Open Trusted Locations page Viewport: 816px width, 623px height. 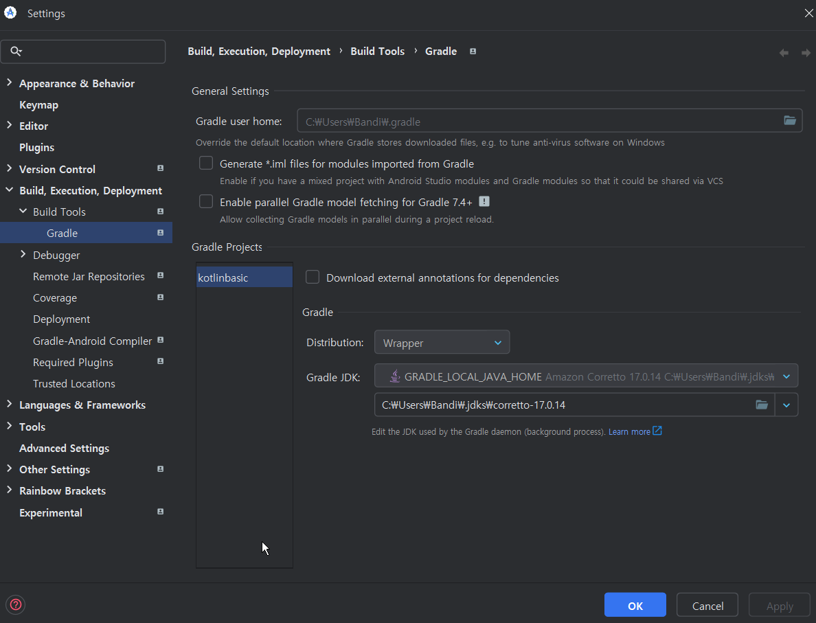coord(74,383)
